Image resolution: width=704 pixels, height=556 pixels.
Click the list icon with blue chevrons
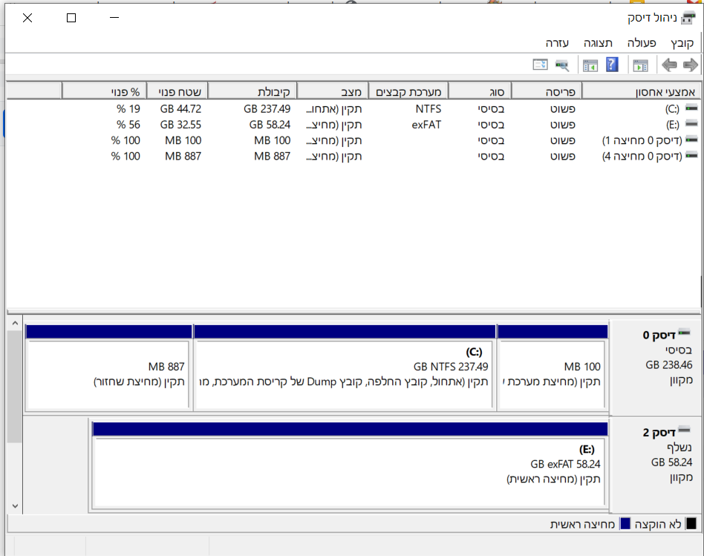pyautogui.click(x=540, y=65)
